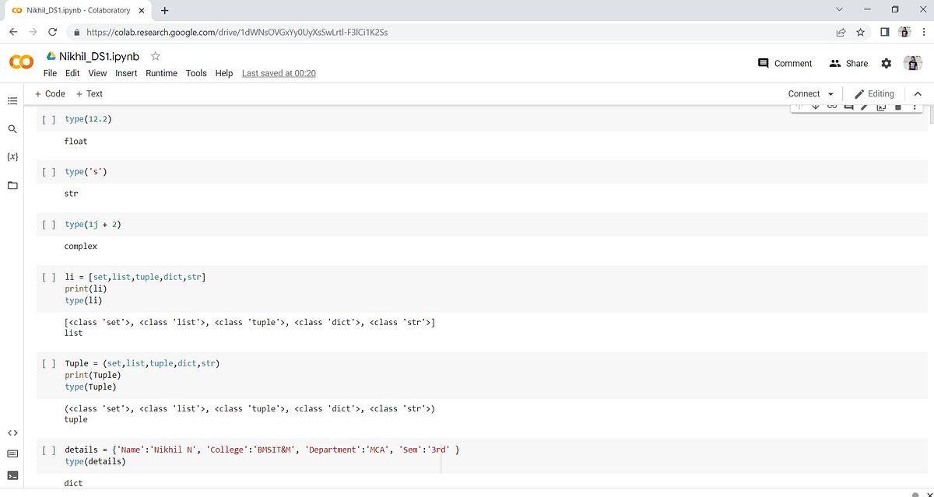Click the 'dict' output text
Screen dimensions: 934x497
point(74,483)
